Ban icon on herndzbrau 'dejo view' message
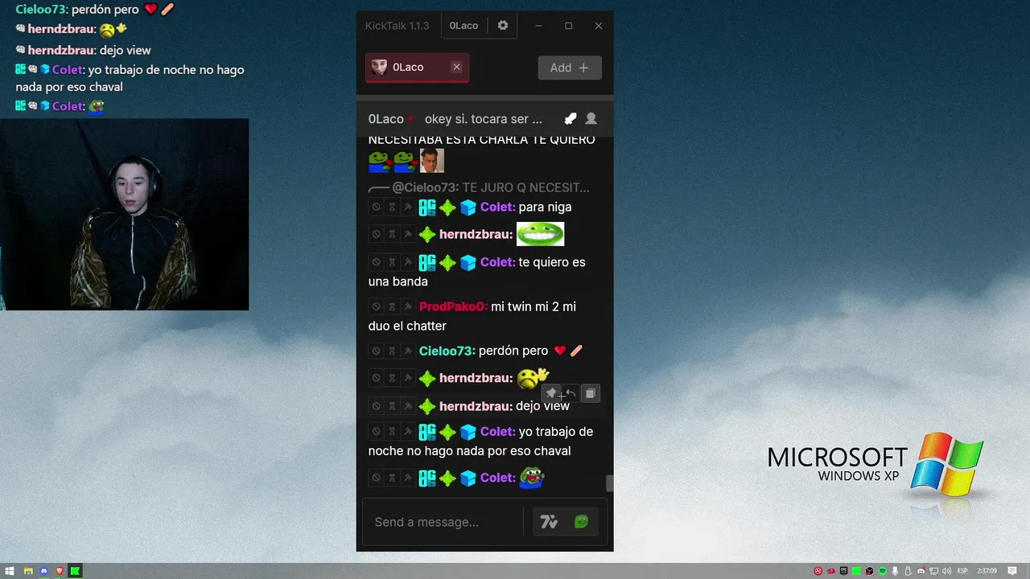 pos(376,407)
